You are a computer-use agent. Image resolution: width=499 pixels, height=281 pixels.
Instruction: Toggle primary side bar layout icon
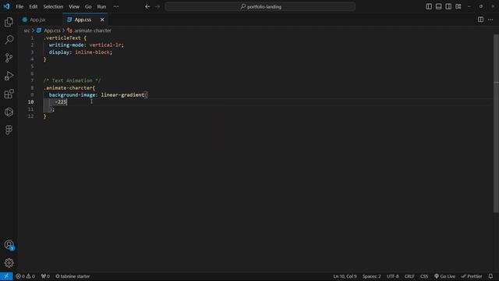click(429, 6)
